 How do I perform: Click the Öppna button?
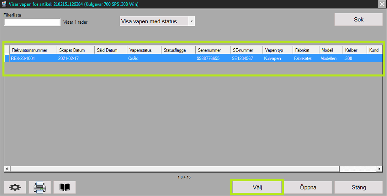[x=308, y=187]
